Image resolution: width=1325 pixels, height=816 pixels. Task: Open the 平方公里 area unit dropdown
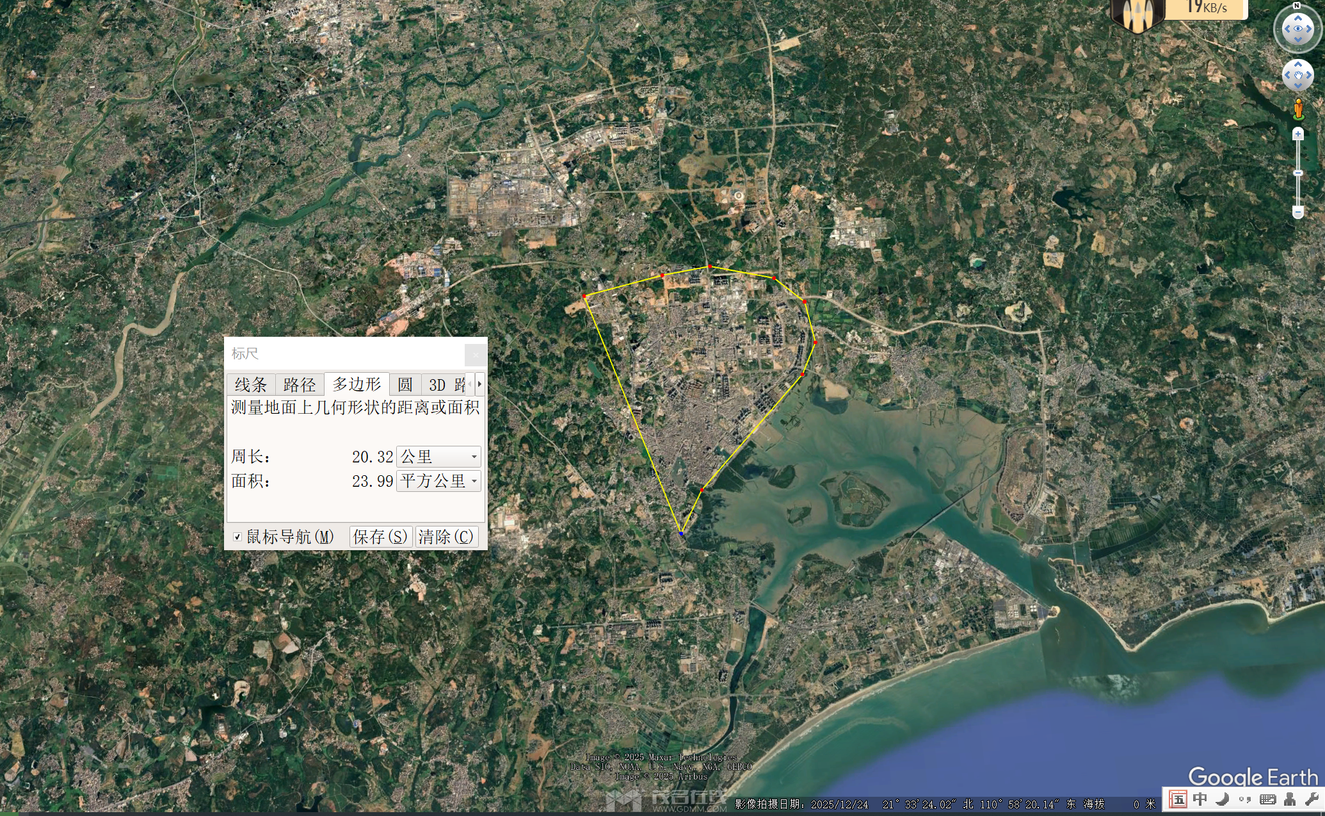[x=438, y=481]
